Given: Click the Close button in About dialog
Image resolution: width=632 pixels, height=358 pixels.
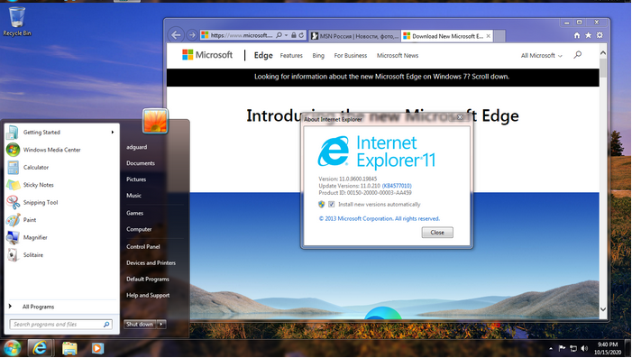Looking at the screenshot, I should [x=437, y=233].
